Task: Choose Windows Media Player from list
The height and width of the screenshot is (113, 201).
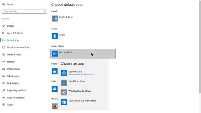Action: 83,92
